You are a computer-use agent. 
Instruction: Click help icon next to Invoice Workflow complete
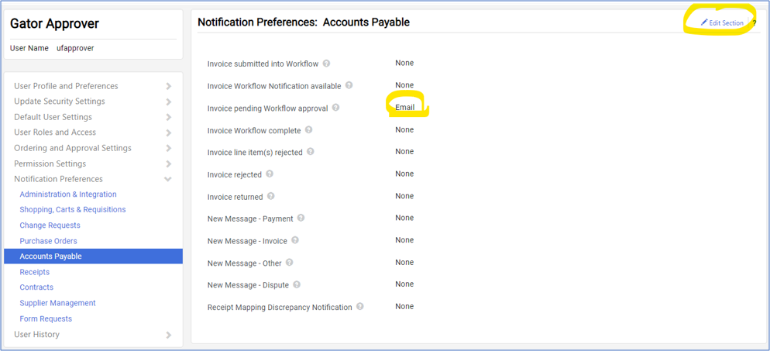308,130
